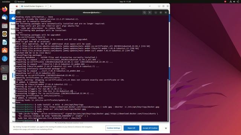
Task: Open a new Firefox tab with plus
Action: 50,6
